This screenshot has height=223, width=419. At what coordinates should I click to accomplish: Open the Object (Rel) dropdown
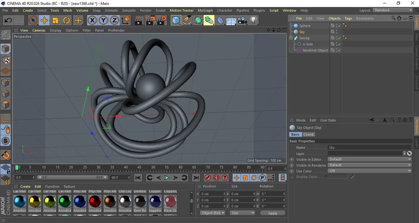tap(213, 213)
